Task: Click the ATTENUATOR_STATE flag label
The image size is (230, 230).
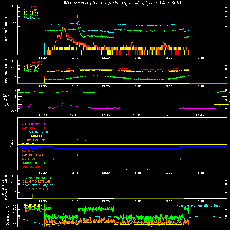Action: pyautogui.click(x=35, y=124)
